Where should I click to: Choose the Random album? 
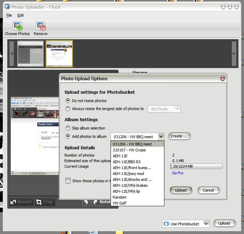click(137, 197)
